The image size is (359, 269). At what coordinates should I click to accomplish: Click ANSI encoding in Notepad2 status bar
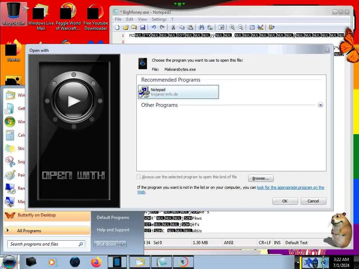click(x=229, y=242)
